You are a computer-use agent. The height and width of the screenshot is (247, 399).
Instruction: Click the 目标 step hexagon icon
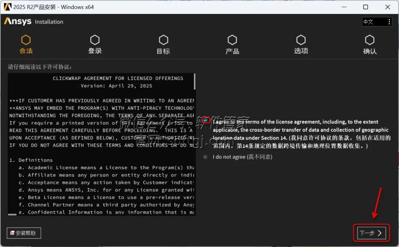pos(163,40)
